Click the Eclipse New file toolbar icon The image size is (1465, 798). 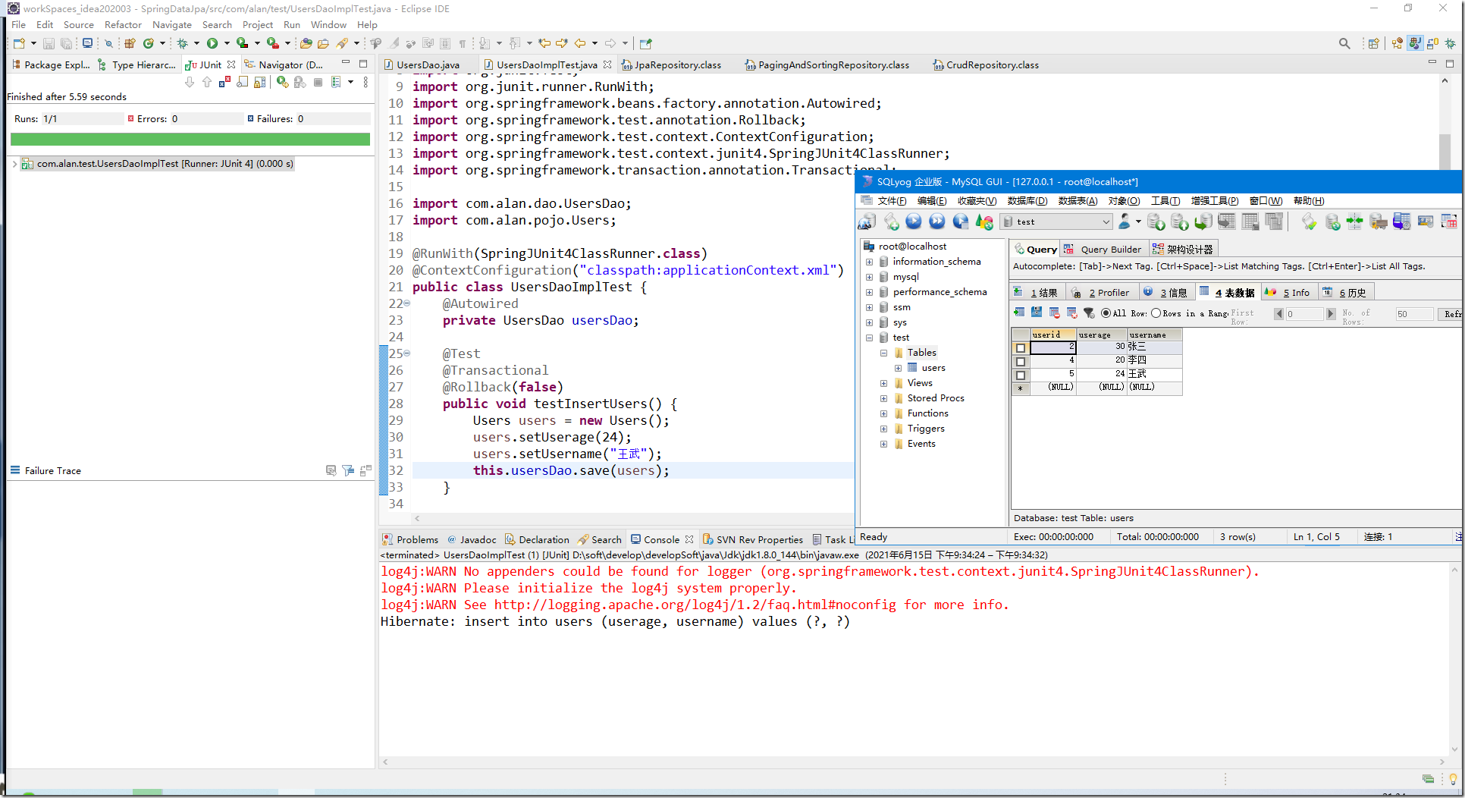20,43
